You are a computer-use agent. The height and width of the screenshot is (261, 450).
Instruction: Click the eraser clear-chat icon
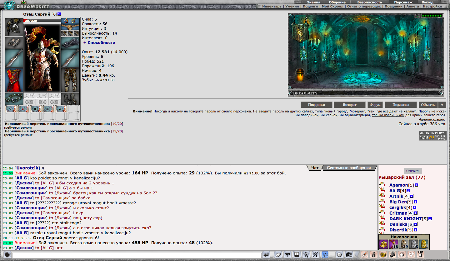coord(278,255)
